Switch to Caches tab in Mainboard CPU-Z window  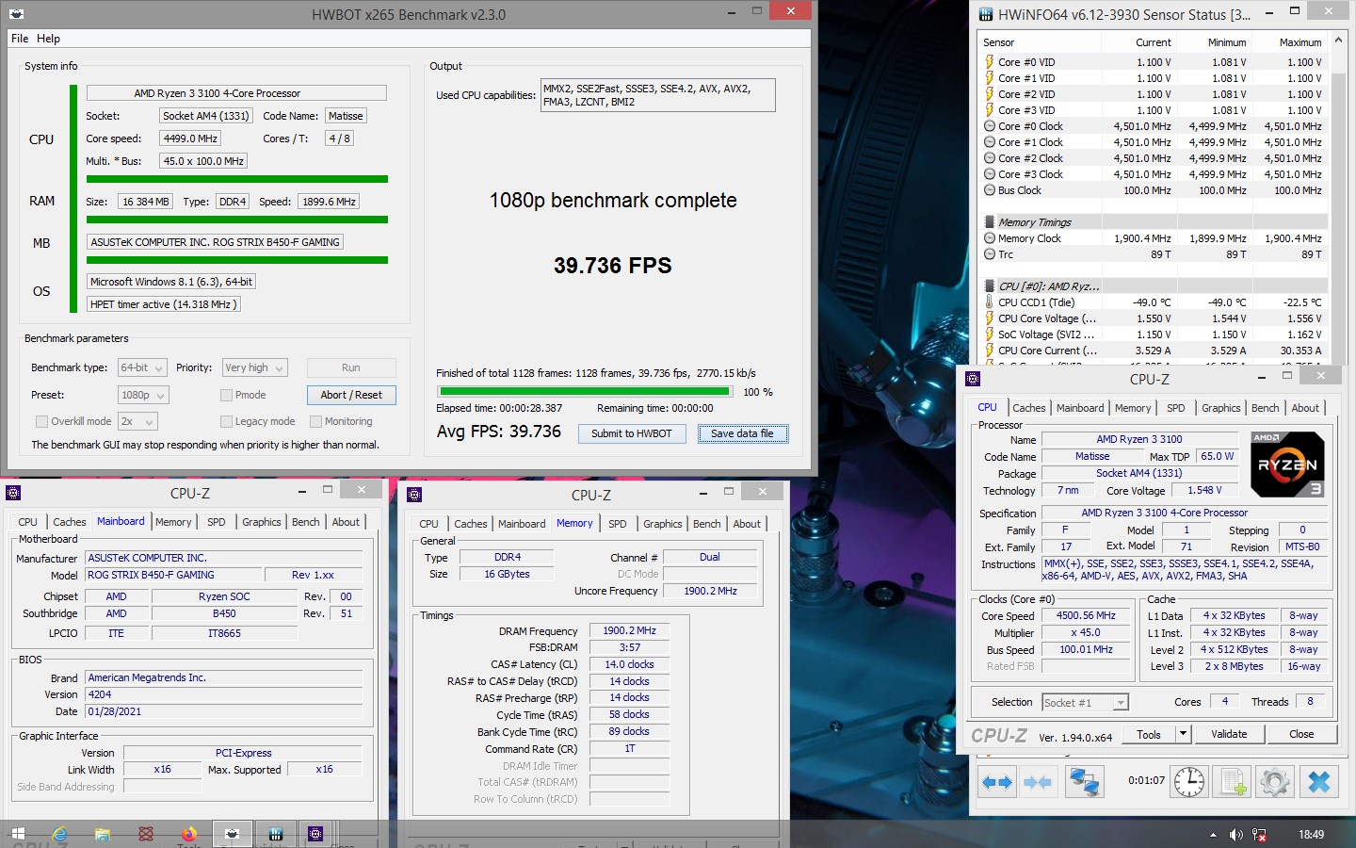click(69, 522)
